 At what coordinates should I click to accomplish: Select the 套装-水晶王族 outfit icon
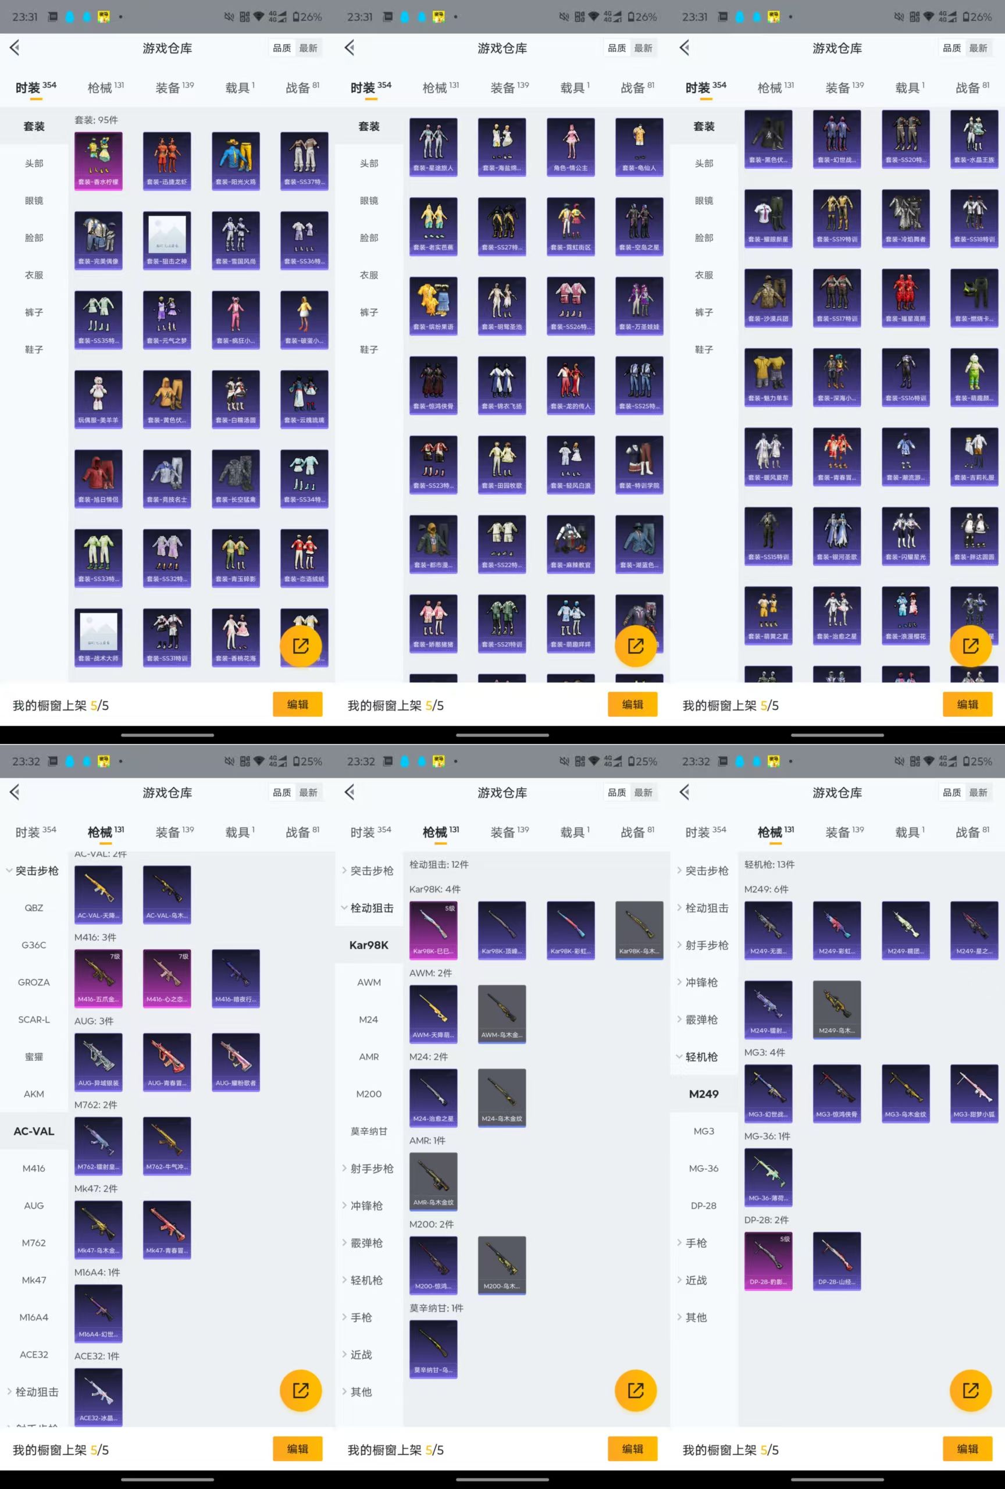(x=974, y=139)
